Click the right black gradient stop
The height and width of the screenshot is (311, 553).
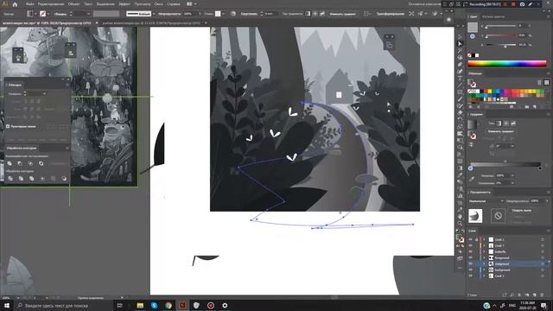(x=540, y=168)
